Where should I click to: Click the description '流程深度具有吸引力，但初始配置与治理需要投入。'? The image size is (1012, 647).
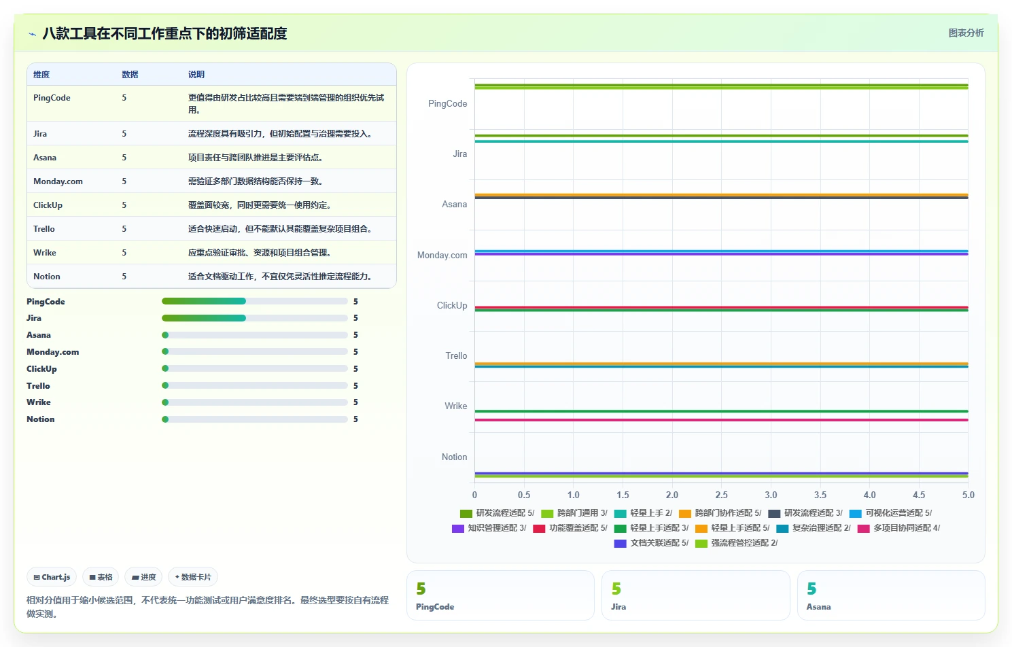[280, 134]
